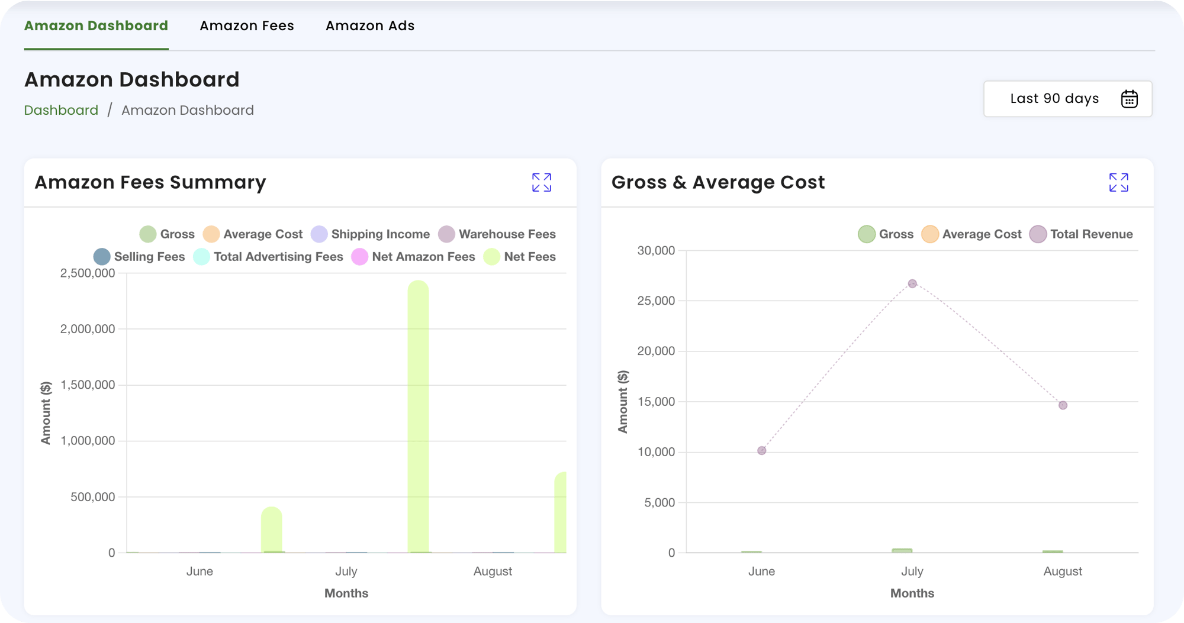Open the Last 90 days date range dropdown
The image size is (1184, 623).
point(1067,99)
